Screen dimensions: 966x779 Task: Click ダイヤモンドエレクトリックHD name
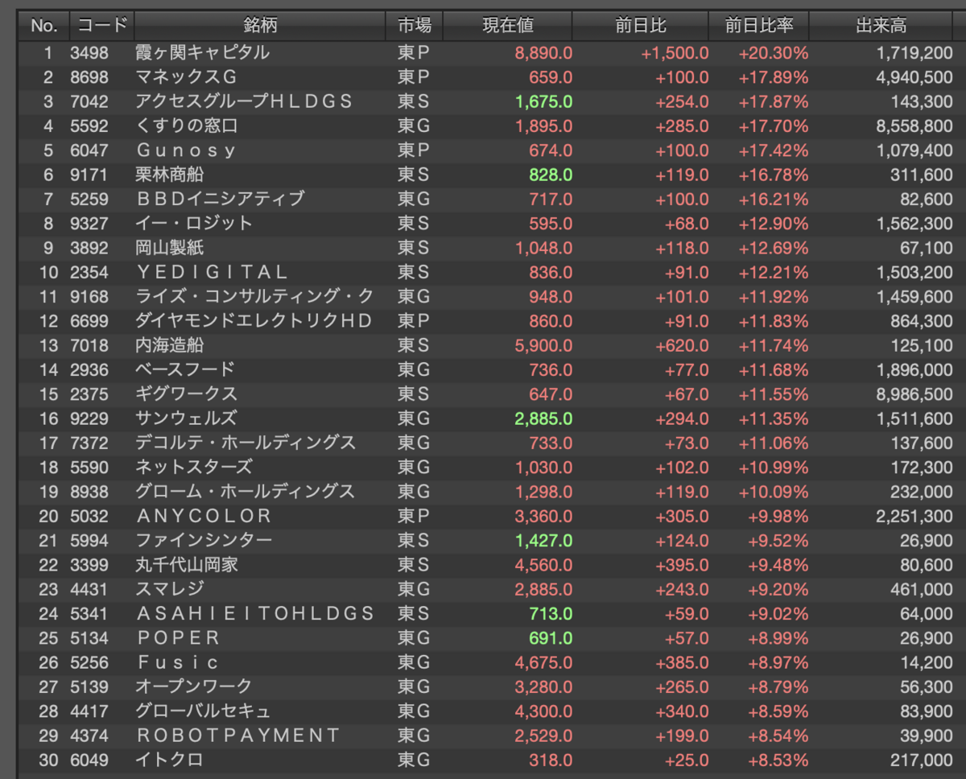pos(254,321)
